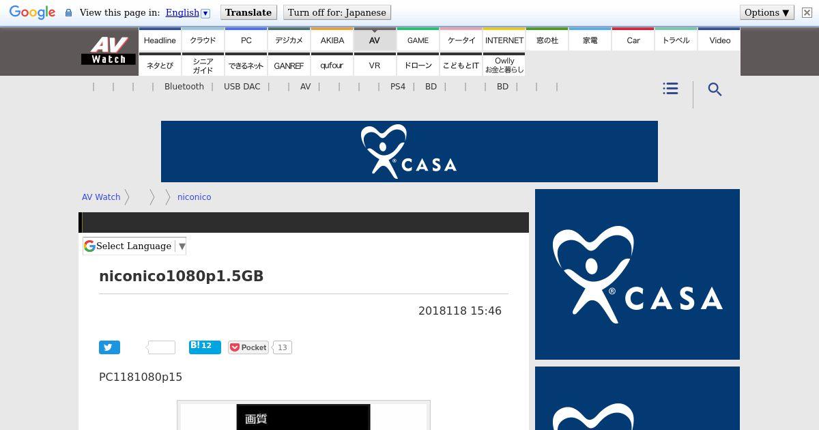Open the article image showing 画質
Viewport: 819px width, 430px height.
pos(304,416)
